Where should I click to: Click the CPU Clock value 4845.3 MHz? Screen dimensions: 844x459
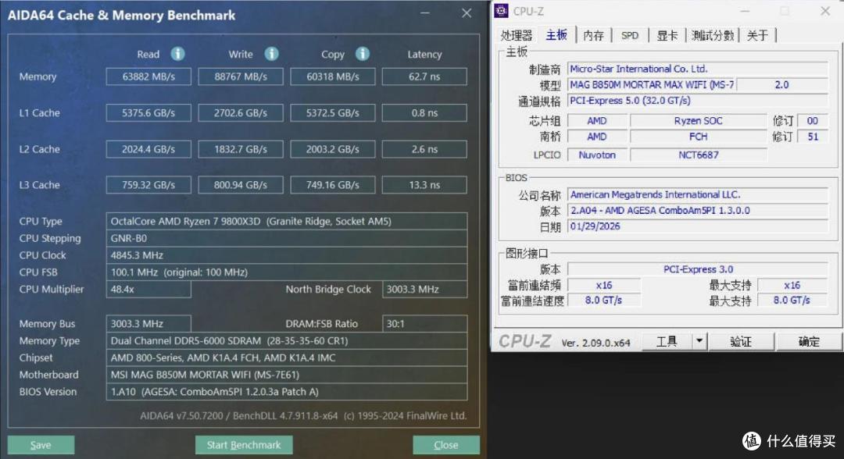pyautogui.click(x=287, y=254)
